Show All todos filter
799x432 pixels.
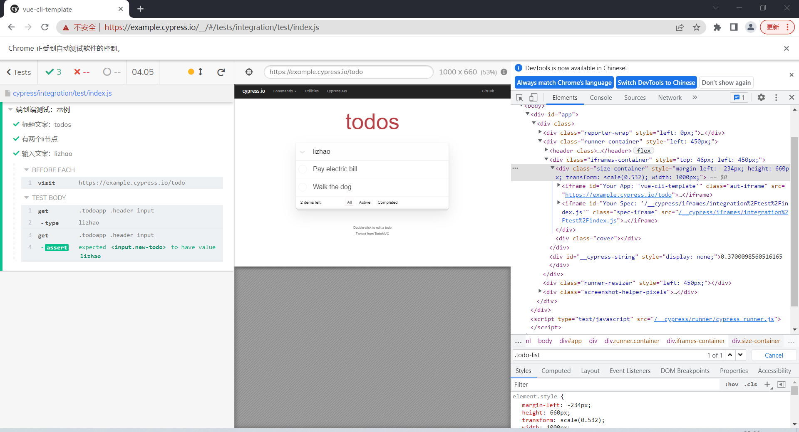350,202
